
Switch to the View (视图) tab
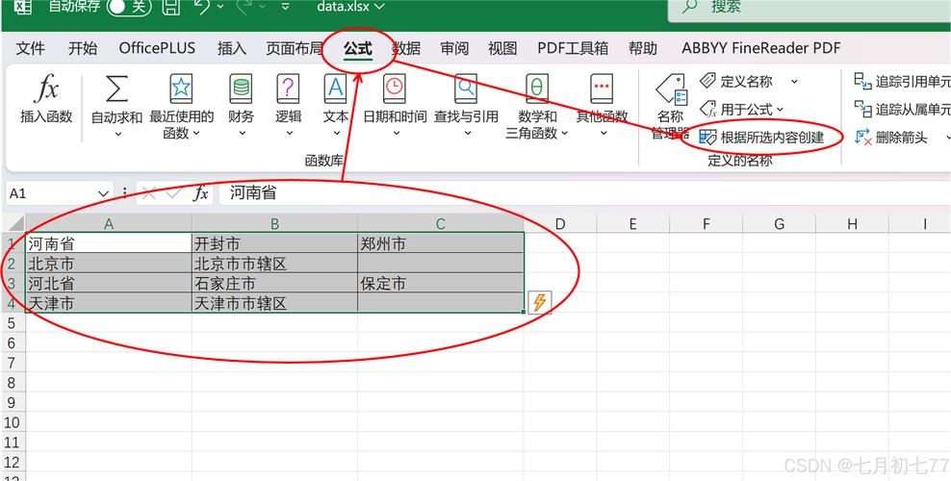pyautogui.click(x=502, y=48)
